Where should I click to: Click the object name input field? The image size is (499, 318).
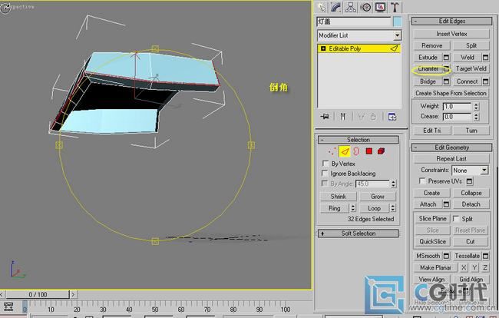354,22
